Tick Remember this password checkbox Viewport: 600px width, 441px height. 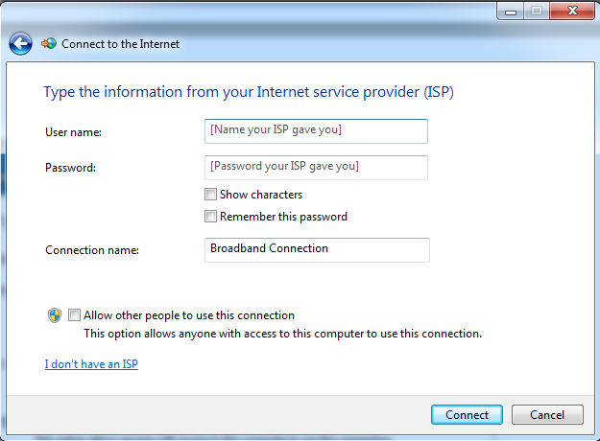210,217
